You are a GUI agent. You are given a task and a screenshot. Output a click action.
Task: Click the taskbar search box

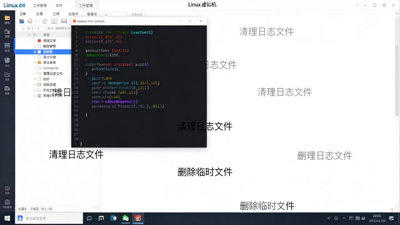[49, 218]
